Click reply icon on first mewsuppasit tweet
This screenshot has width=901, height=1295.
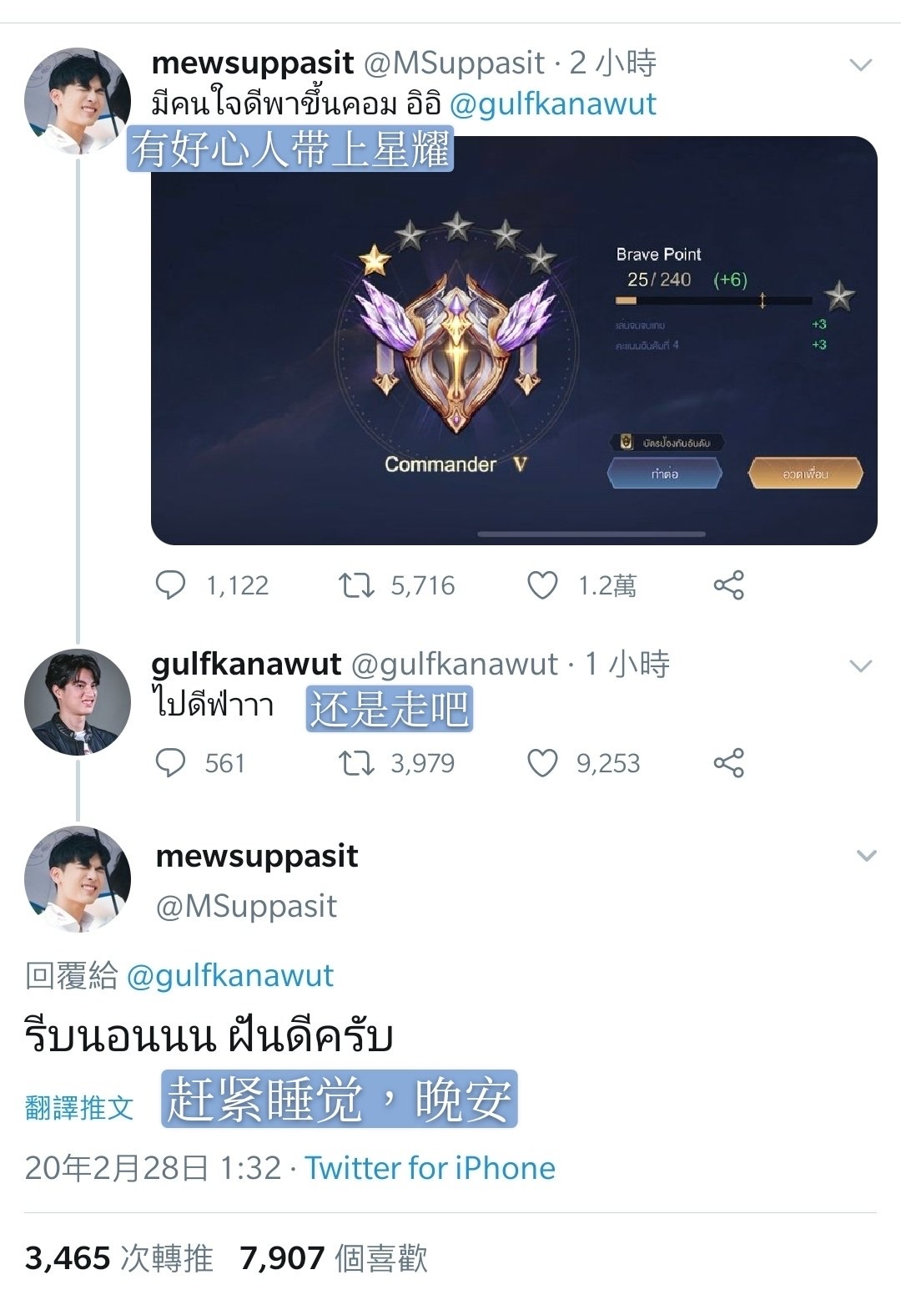[x=171, y=585]
